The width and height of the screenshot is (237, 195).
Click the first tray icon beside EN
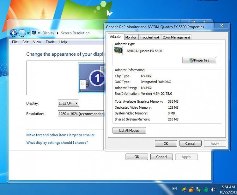pyautogui.click(x=184, y=189)
